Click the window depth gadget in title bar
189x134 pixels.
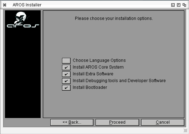(x=184, y=5)
